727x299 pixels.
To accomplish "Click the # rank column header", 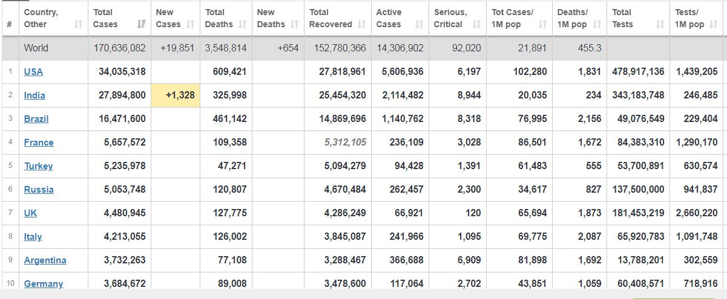I will [9, 24].
